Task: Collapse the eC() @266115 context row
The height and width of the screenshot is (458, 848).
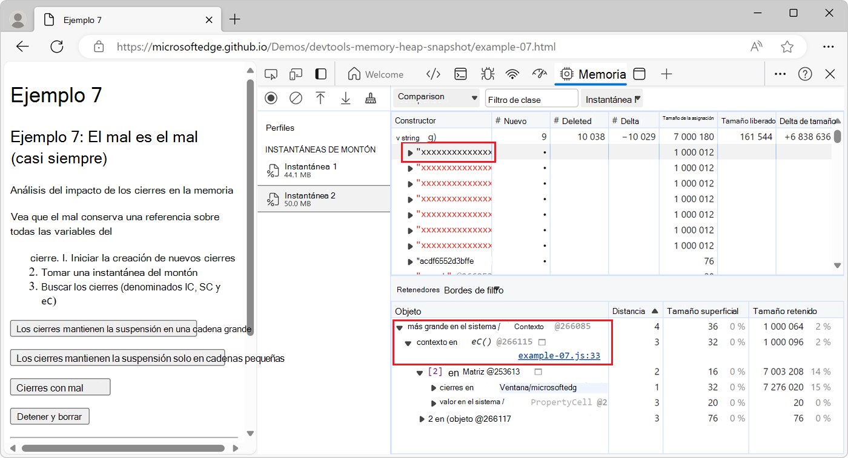Action: tap(408, 343)
